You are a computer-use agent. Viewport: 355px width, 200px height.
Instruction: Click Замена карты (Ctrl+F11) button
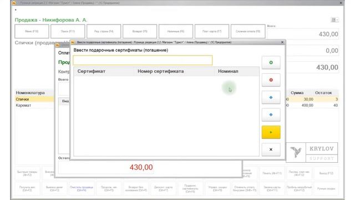272,189
